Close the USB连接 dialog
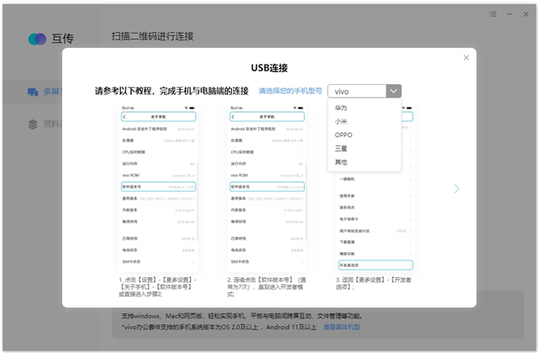541x357 pixels. tap(466, 57)
